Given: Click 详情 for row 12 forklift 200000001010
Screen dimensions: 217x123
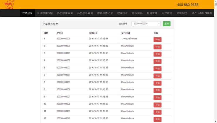Looking at the screenshot, I should [x=157, y=119].
